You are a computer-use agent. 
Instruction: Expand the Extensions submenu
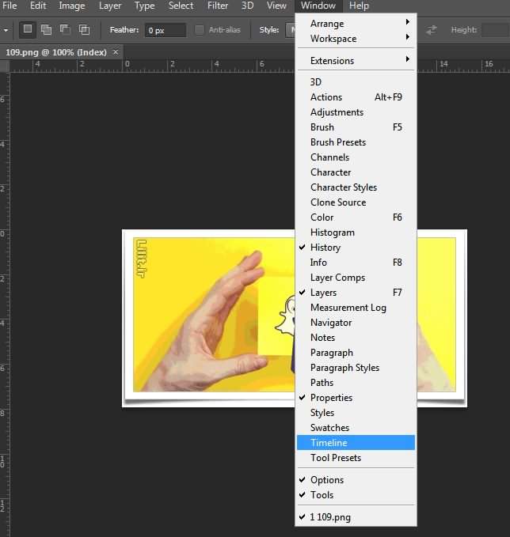356,61
